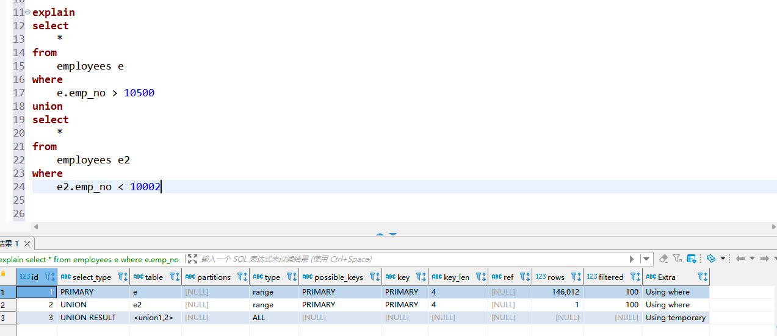Viewport: 777px width, 336px height.
Task: Click line number 26 in the gutter
Action: coord(19,213)
